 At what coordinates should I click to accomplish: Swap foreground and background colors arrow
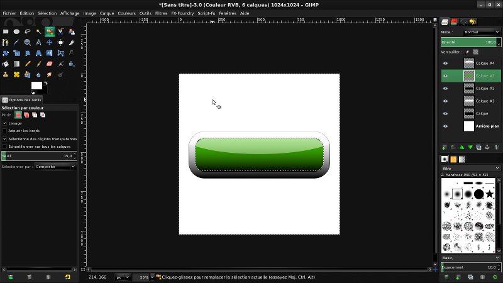click(x=46, y=83)
